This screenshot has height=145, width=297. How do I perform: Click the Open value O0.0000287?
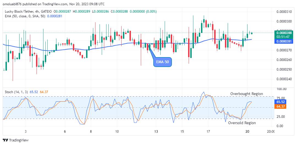tap(62, 12)
